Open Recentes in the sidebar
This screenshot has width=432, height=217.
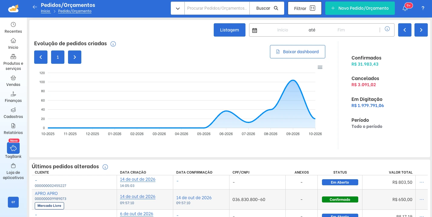click(13, 28)
